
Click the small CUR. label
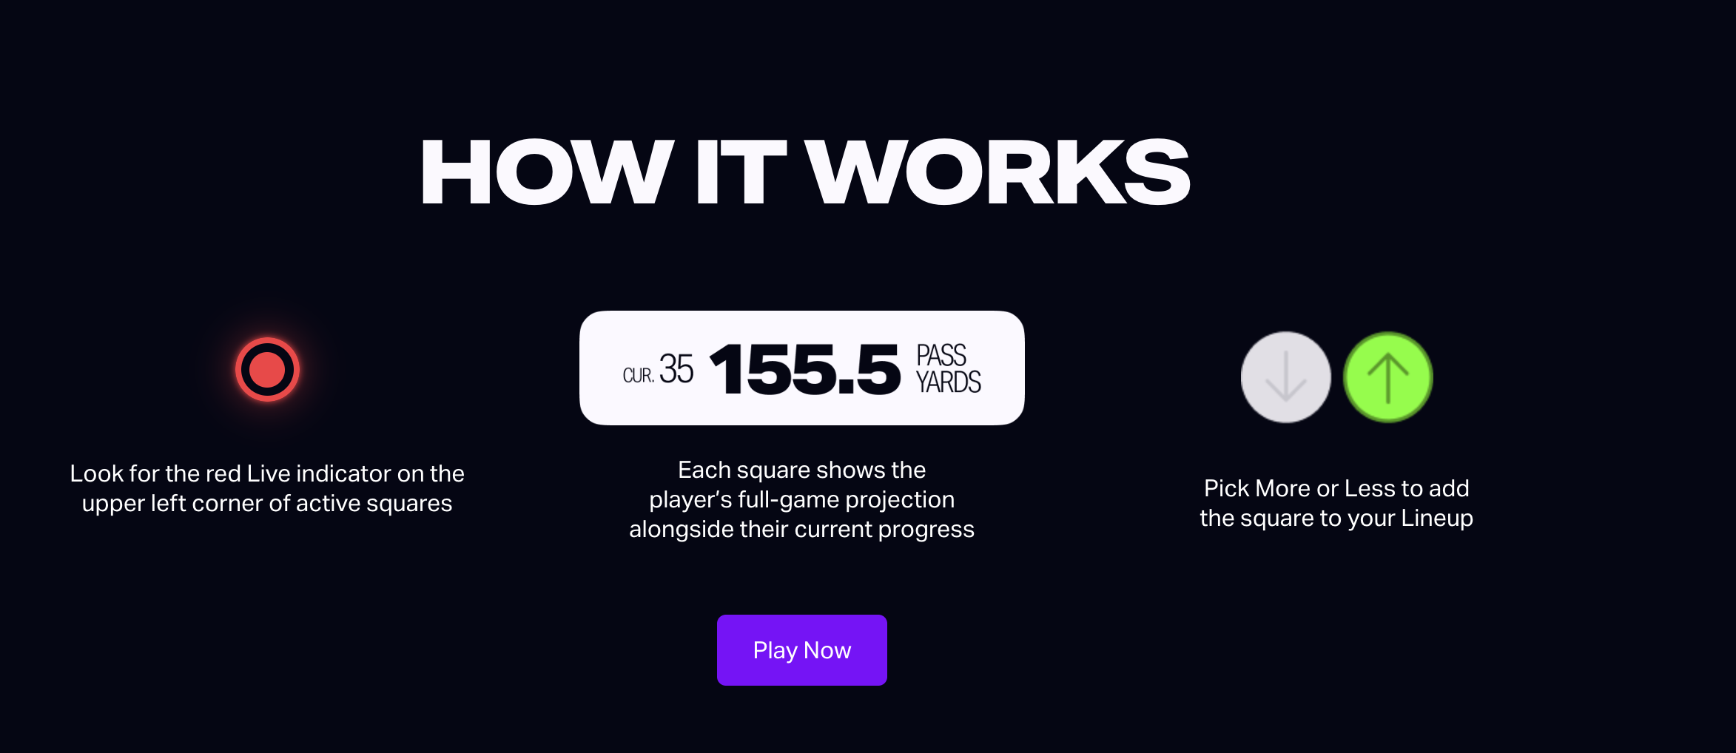tap(637, 376)
